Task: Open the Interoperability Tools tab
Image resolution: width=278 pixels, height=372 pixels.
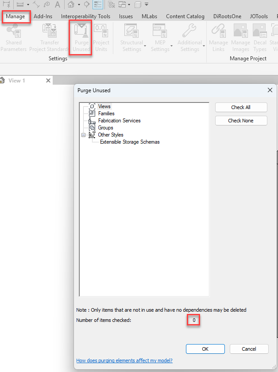Action: tap(85, 16)
